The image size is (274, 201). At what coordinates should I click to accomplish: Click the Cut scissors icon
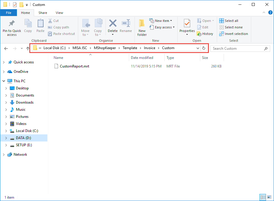coord(50,21)
